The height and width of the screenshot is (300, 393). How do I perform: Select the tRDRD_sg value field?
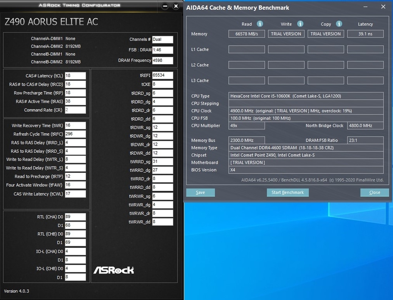[x=162, y=93]
